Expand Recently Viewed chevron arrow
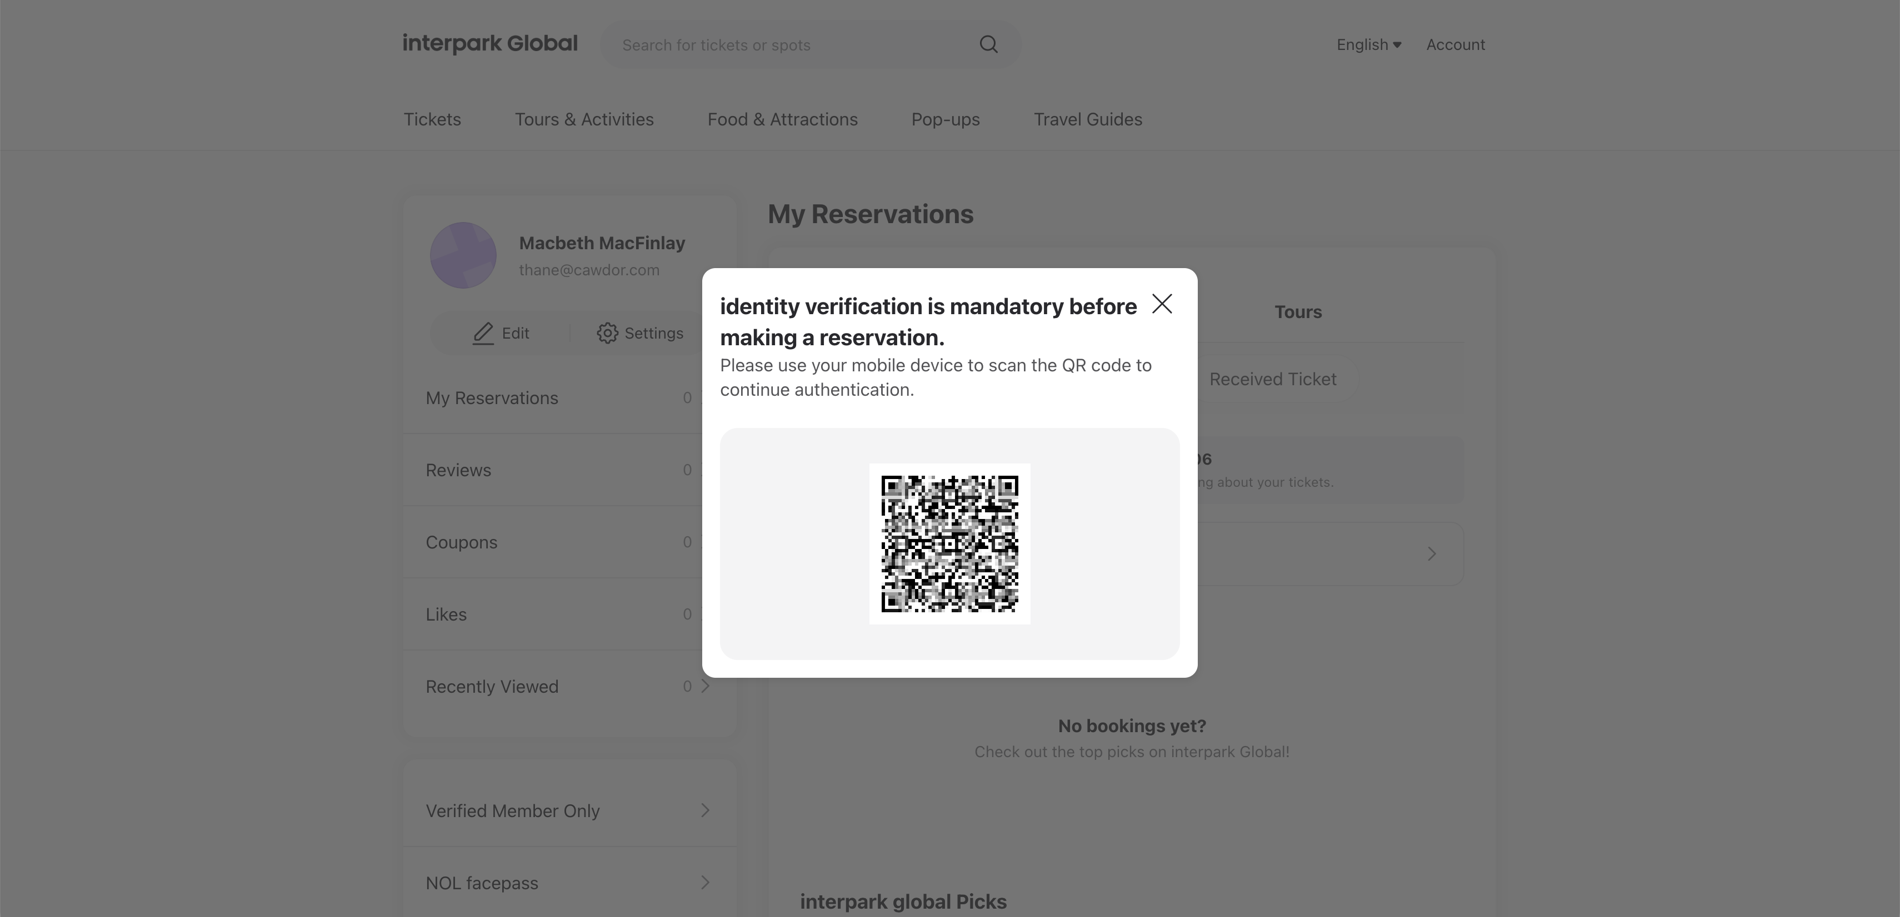This screenshot has height=917, width=1900. pos(705,686)
